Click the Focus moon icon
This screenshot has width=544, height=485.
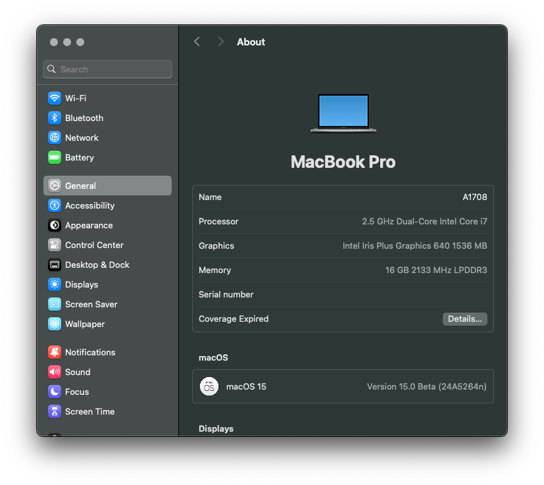(55, 392)
